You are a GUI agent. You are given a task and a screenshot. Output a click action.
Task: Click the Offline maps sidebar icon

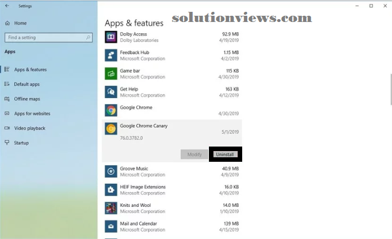pos(7,99)
